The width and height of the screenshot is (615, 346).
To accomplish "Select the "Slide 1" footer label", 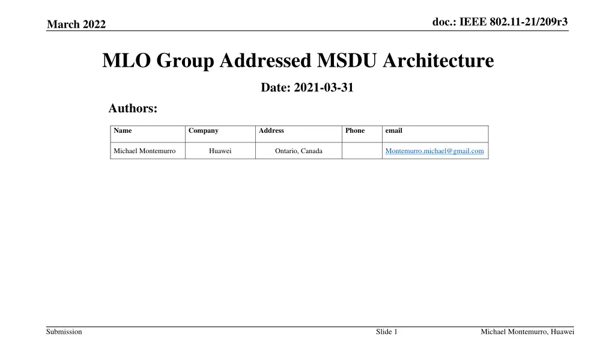I will (x=385, y=331).
